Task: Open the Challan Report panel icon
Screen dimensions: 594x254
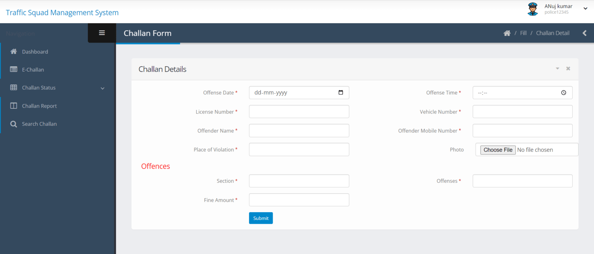Action: tap(13, 105)
